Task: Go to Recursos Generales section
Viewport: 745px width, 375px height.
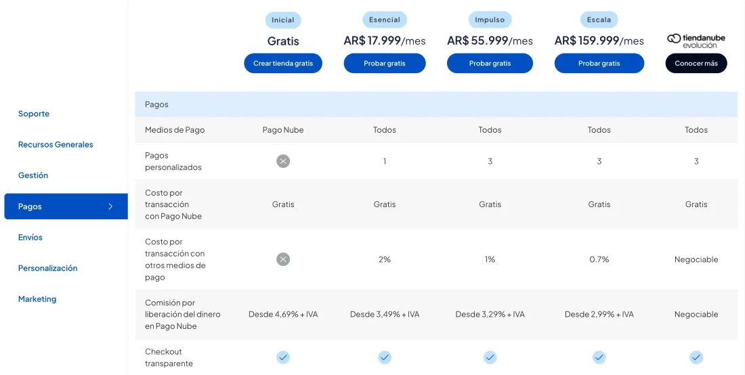Action: tap(56, 145)
